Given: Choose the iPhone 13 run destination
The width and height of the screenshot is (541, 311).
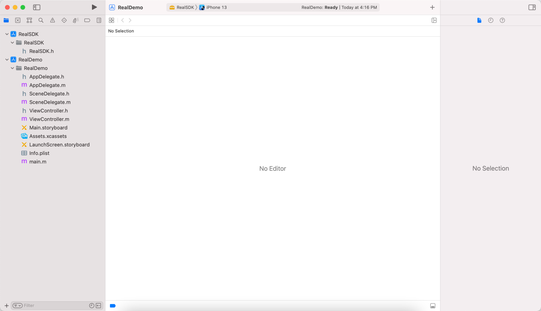Looking at the screenshot, I should pos(213,7).
